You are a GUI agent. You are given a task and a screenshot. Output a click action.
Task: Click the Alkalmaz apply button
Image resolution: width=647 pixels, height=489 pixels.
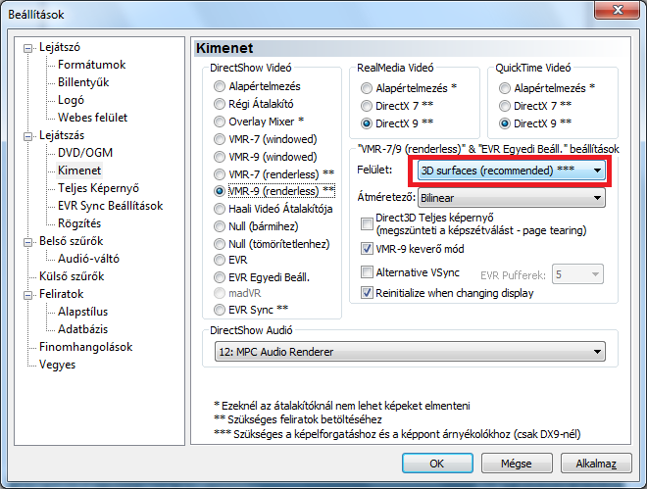596,464
